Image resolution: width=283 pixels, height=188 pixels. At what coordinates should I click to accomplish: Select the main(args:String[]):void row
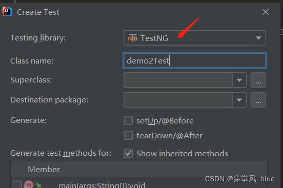[139, 184]
